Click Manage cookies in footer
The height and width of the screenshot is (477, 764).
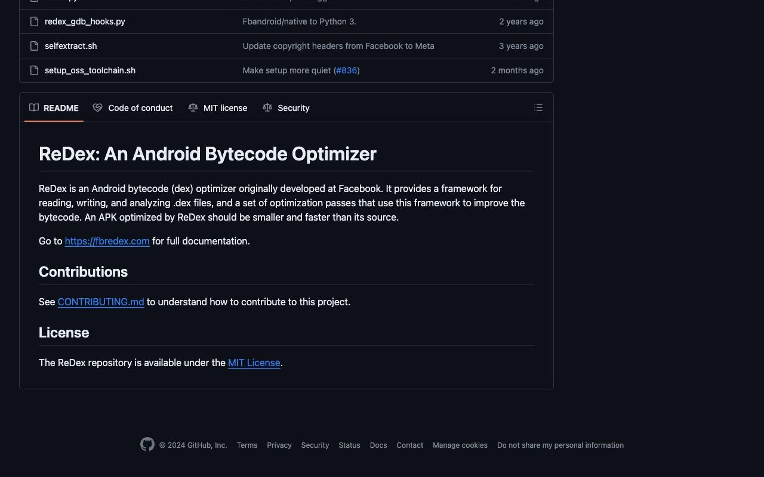460,445
